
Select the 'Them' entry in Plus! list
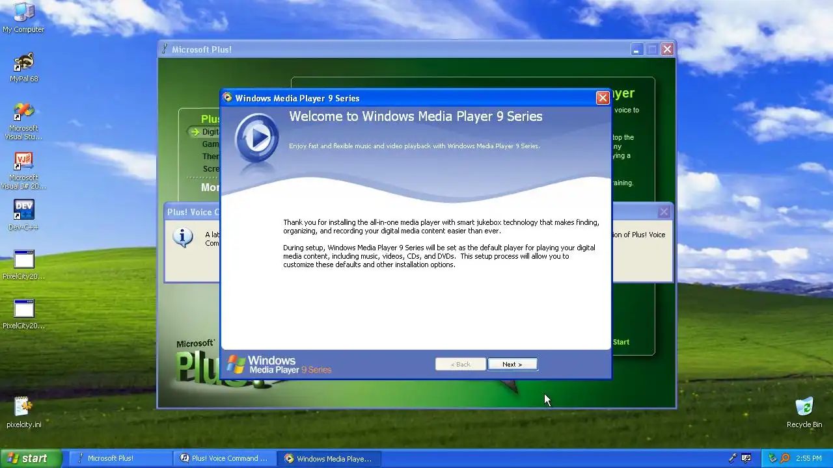(x=211, y=157)
